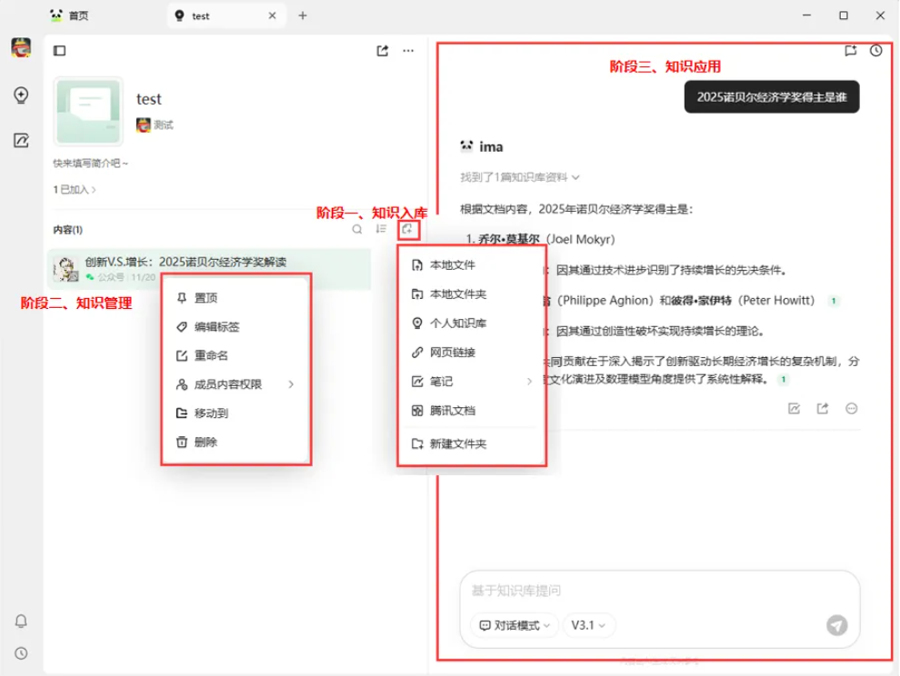Click the search icon above the content list
This screenshot has width=900, height=676.
(355, 229)
